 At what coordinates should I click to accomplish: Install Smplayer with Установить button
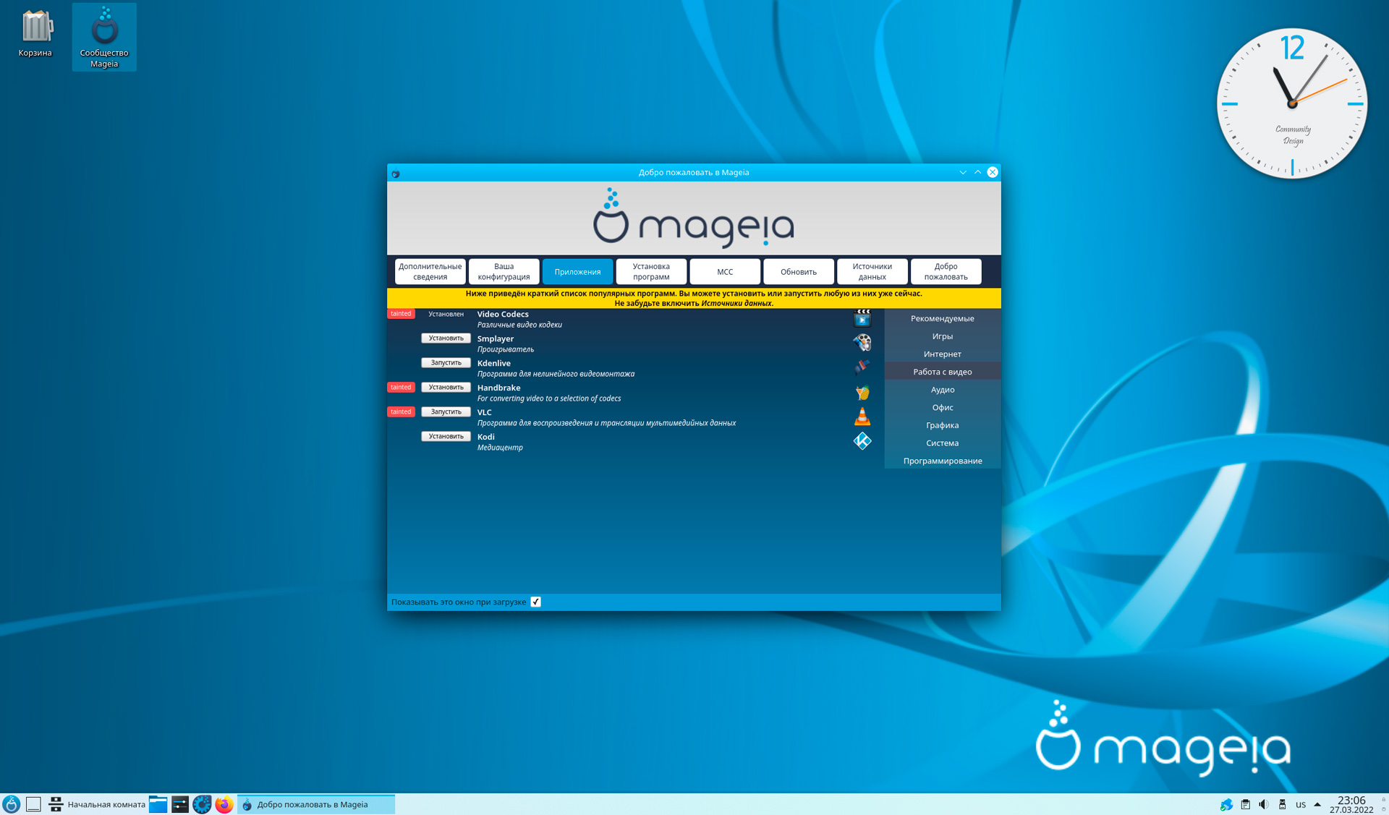(446, 338)
